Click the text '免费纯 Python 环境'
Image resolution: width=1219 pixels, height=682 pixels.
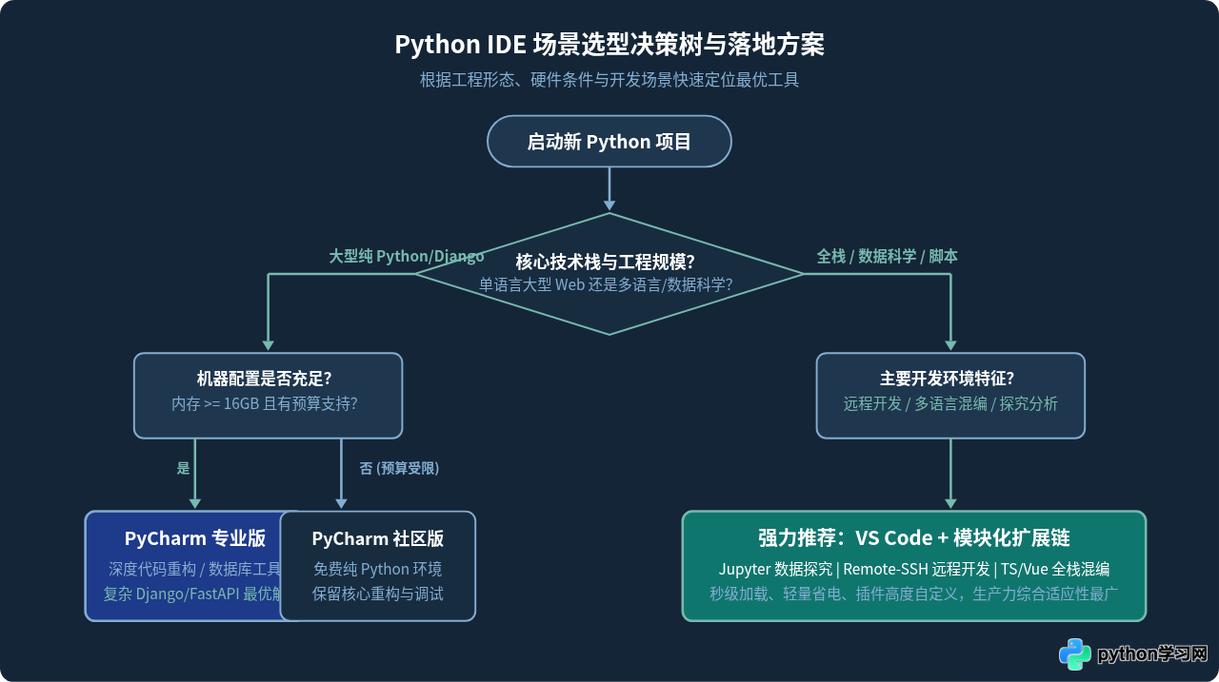point(378,569)
